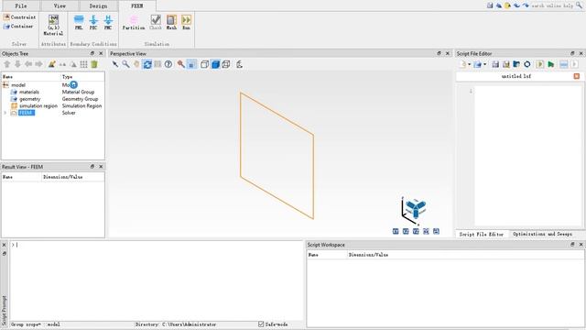This screenshot has height=330, width=586.
Task: Open the Optimizations and Sweeps tab
Action: [x=542, y=234]
